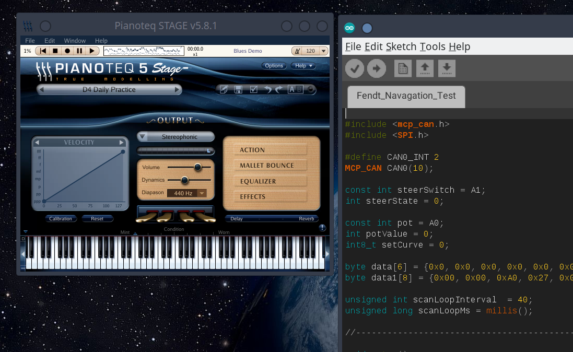This screenshot has width=573, height=352.
Task: Click the edit preset pencil icon
Action: [224, 89]
